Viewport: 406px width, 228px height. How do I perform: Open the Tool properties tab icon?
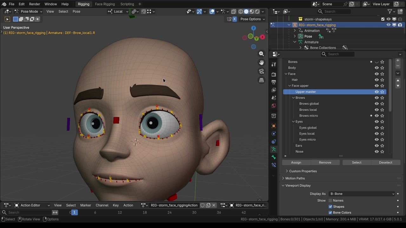(274, 64)
